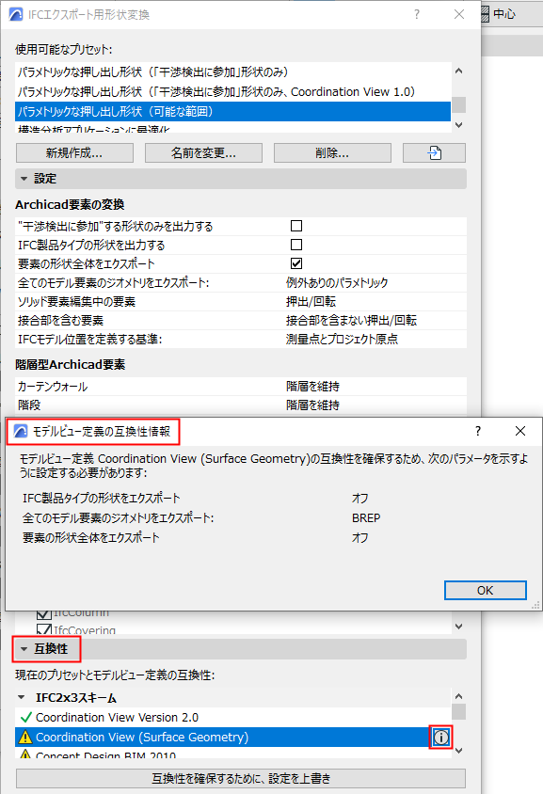Click Archicad logo icon in IFCエクスポート用形状変換 title
The height and width of the screenshot is (794, 543).
[16, 15]
